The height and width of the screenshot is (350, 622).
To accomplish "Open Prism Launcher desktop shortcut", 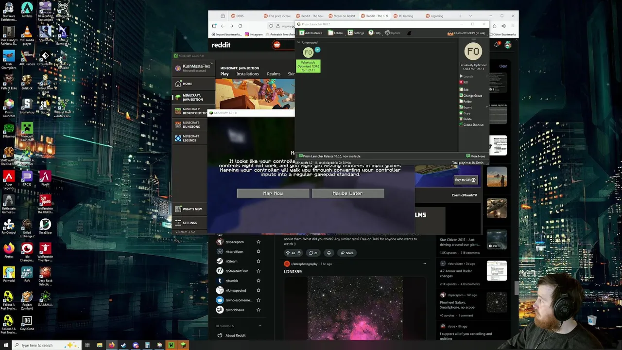I will coord(9,108).
